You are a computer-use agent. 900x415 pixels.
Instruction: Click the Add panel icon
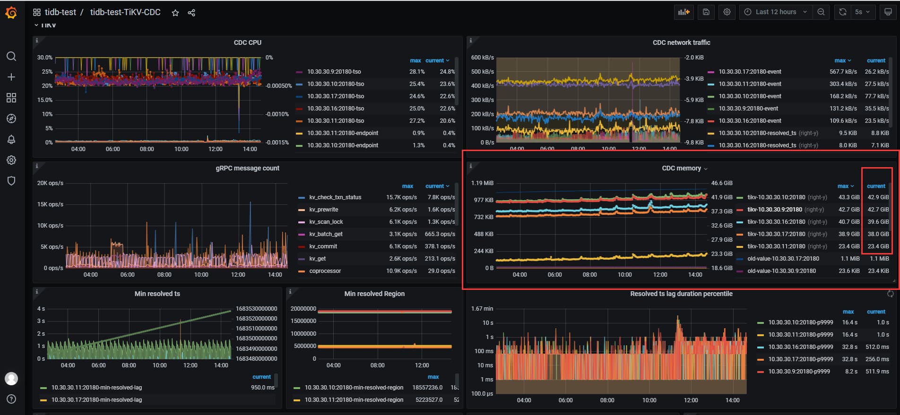point(684,12)
